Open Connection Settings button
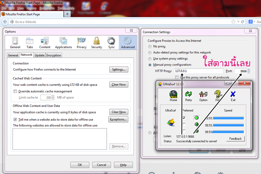261x174 pixels. (119, 70)
